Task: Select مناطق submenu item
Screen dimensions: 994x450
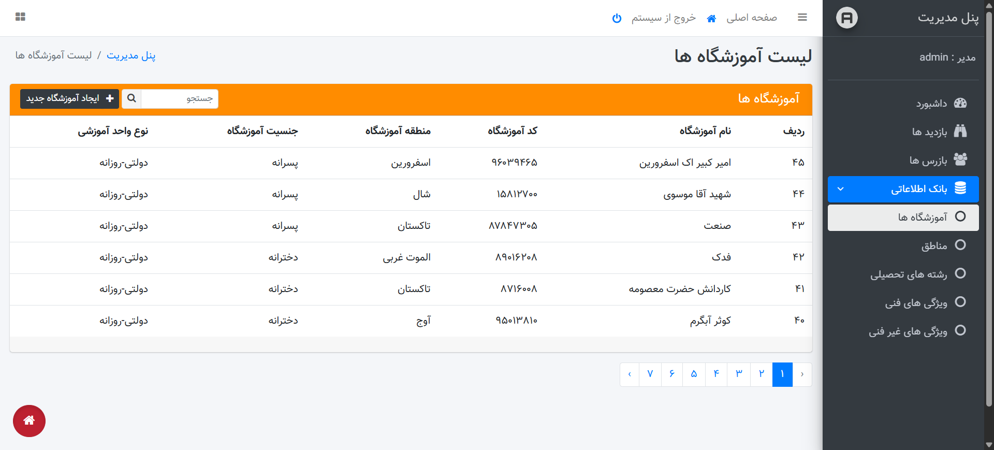Action: 934,245
